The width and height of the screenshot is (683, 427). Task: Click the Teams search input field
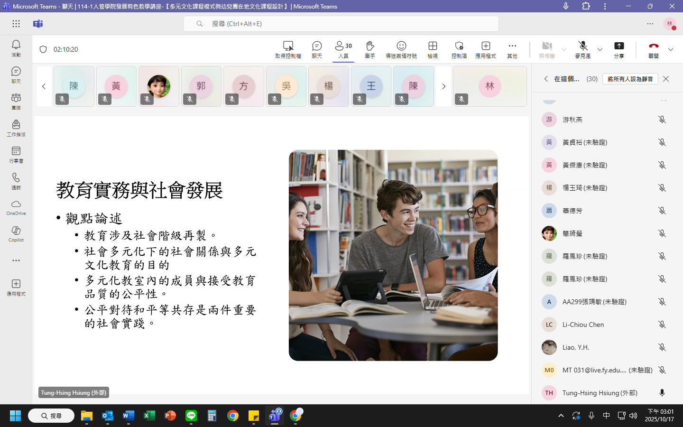coord(341,24)
